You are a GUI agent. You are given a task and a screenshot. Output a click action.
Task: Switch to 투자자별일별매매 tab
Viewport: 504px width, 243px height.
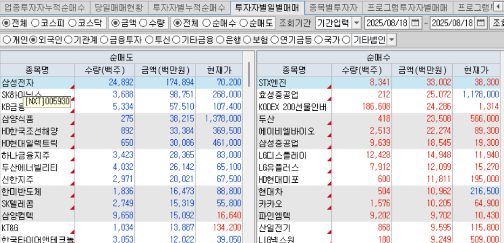268,7
